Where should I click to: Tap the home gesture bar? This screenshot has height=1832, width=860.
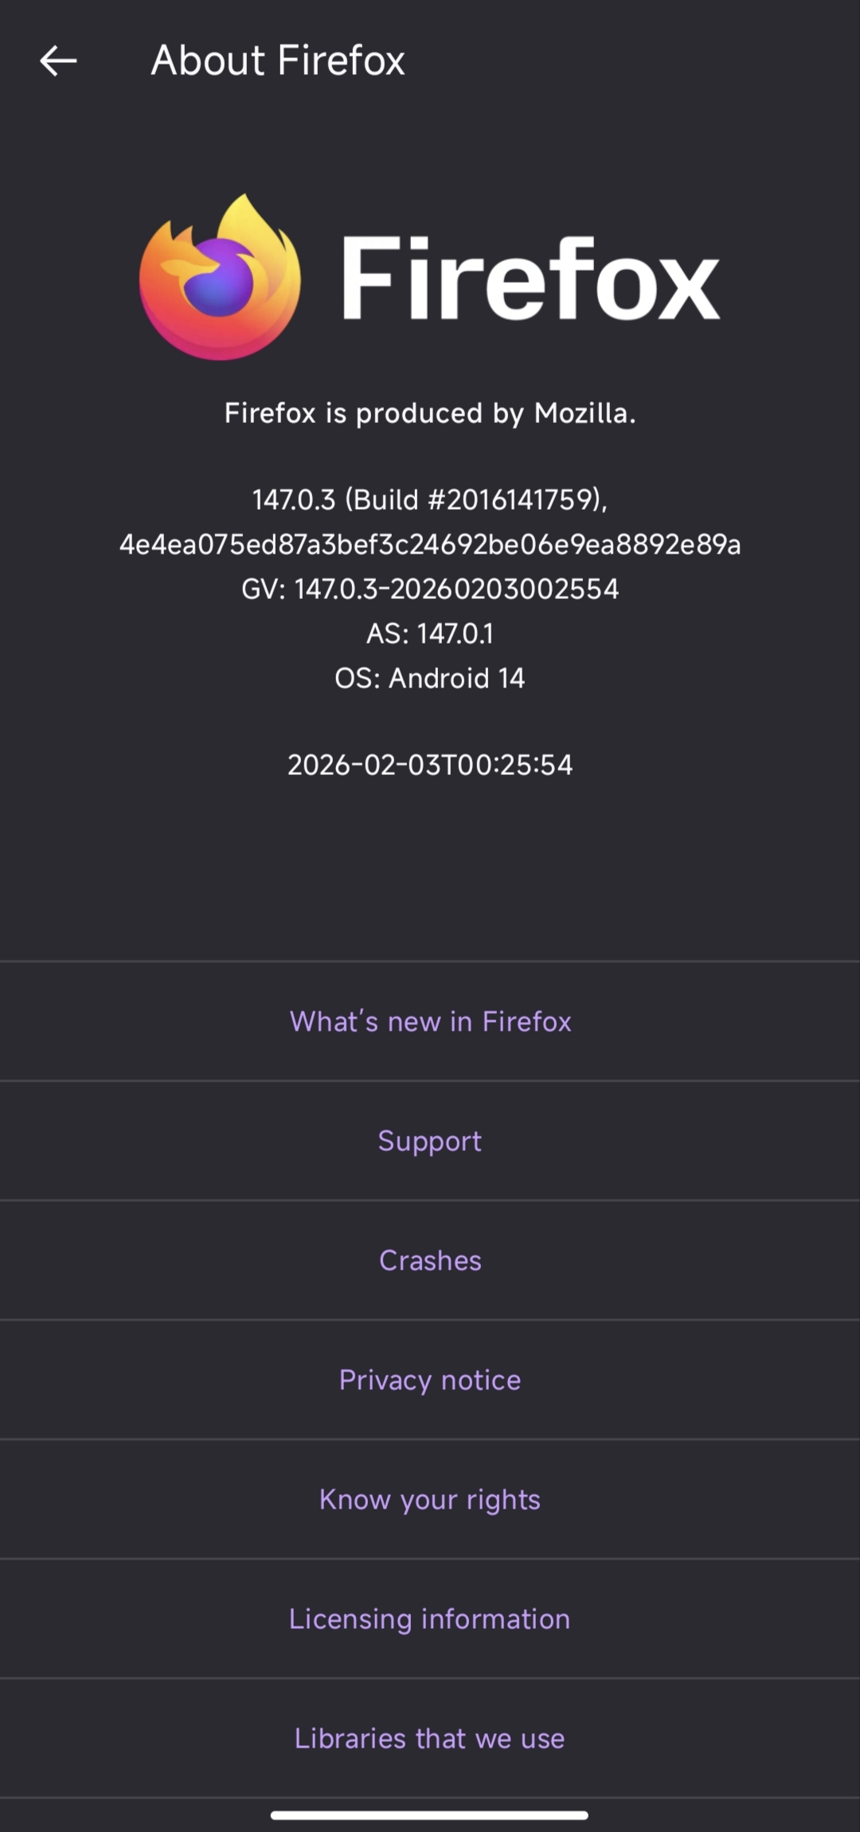coord(430,1815)
